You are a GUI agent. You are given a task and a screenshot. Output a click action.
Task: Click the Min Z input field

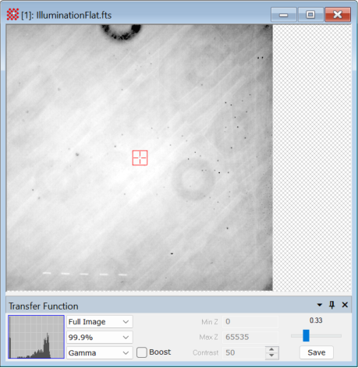[250, 322]
